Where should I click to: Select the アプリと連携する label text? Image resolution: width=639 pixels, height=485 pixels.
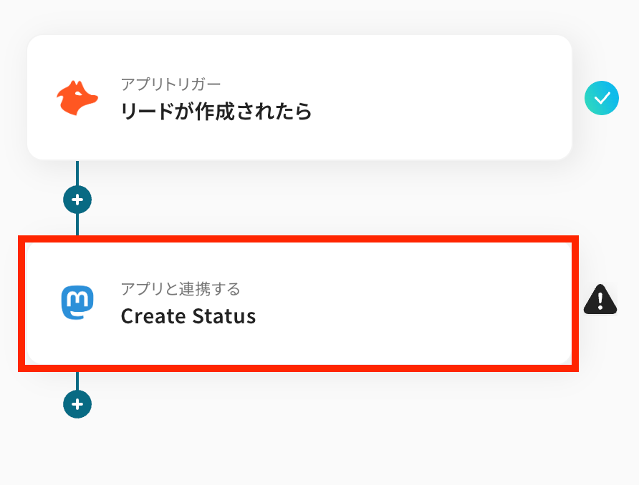181,289
